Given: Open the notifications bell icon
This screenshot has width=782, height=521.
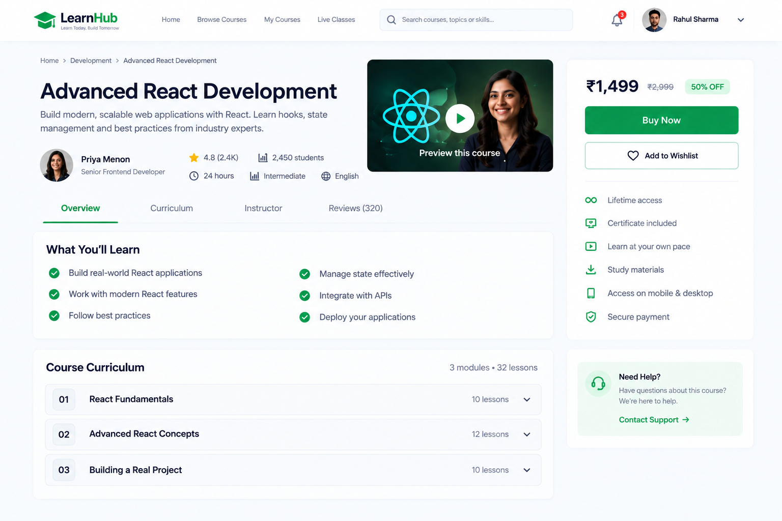Looking at the screenshot, I should pos(617,20).
